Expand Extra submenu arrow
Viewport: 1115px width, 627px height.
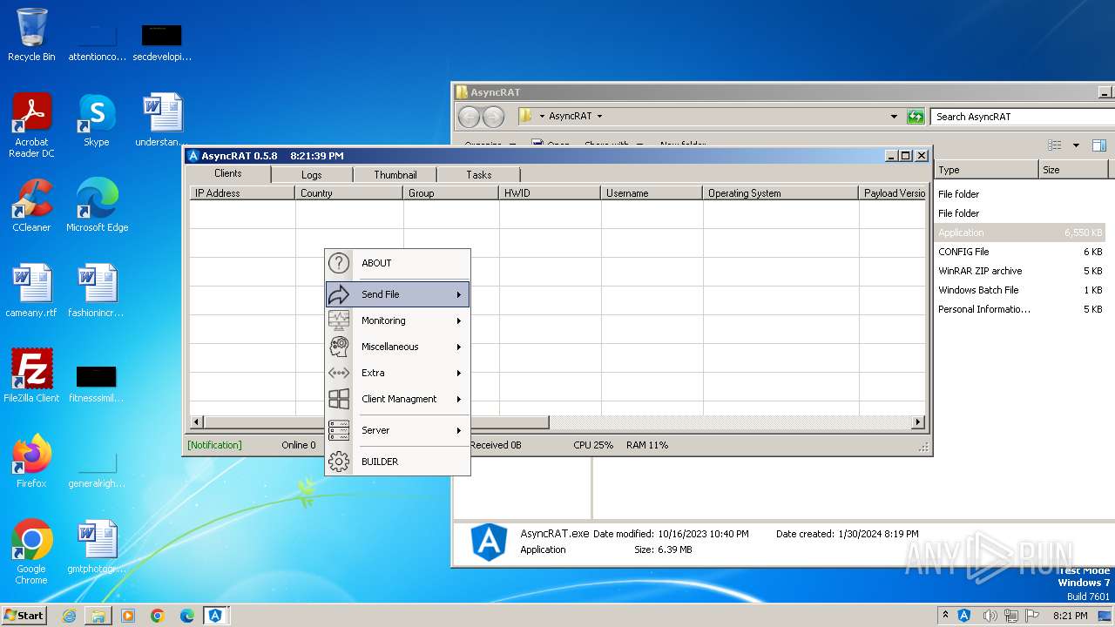click(458, 373)
